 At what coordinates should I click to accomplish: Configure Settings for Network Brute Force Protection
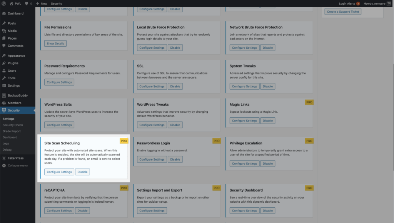click(244, 48)
